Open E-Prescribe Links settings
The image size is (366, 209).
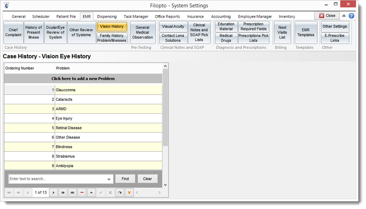click(335, 38)
